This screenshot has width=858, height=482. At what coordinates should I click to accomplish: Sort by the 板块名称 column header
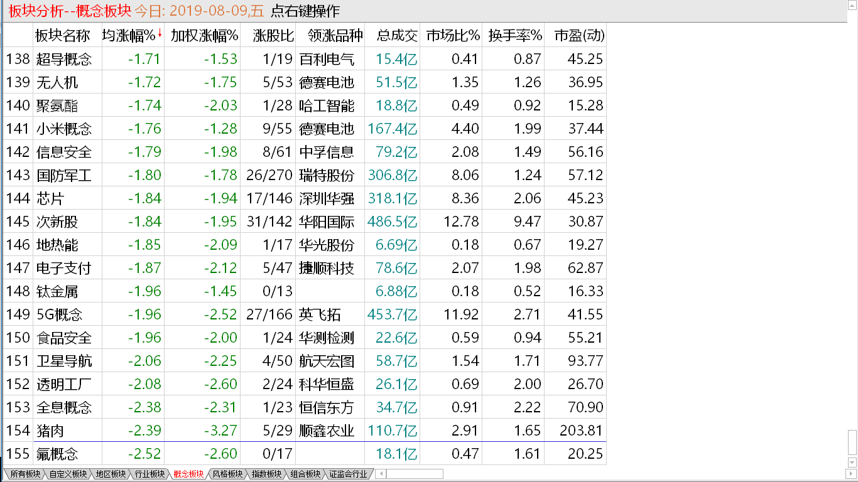[63, 36]
